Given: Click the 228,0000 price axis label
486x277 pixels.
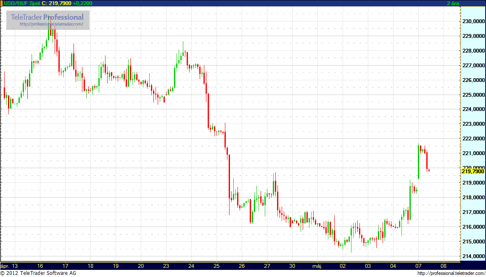Looking at the screenshot, I should (473, 51).
